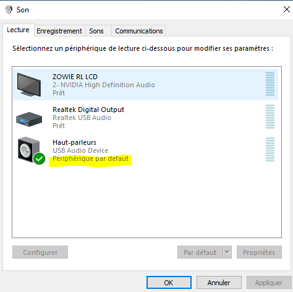293x292 pixels.
Task: Open the Par défaut dropdown arrow
Action: (x=227, y=252)
